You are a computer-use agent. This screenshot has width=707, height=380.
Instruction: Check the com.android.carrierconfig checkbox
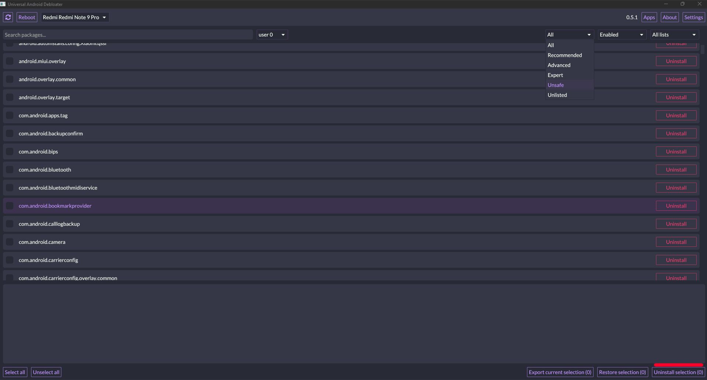10,260
